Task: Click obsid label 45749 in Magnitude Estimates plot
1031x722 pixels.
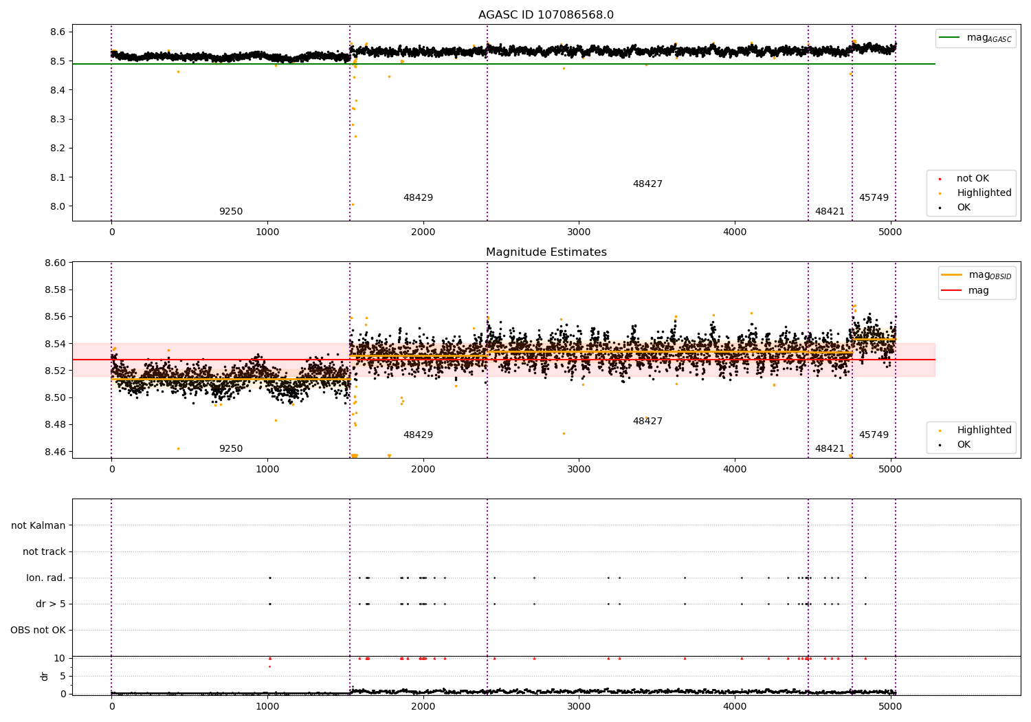Action: coord(874,435)
